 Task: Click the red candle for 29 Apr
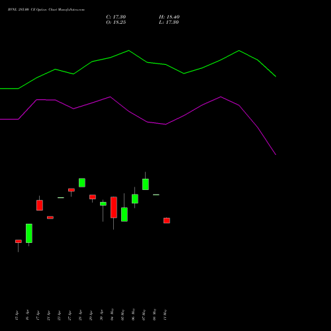click(93, 197)
